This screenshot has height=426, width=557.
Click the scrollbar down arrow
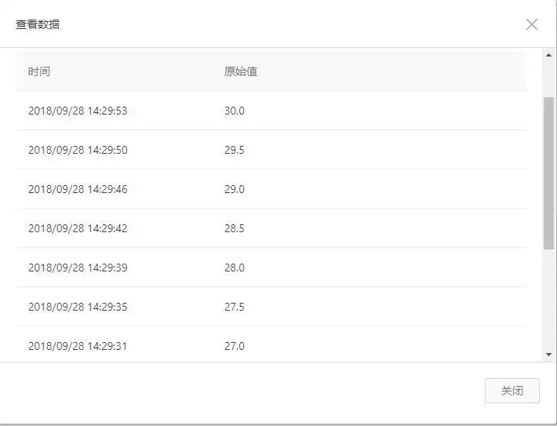click(548, 355)
